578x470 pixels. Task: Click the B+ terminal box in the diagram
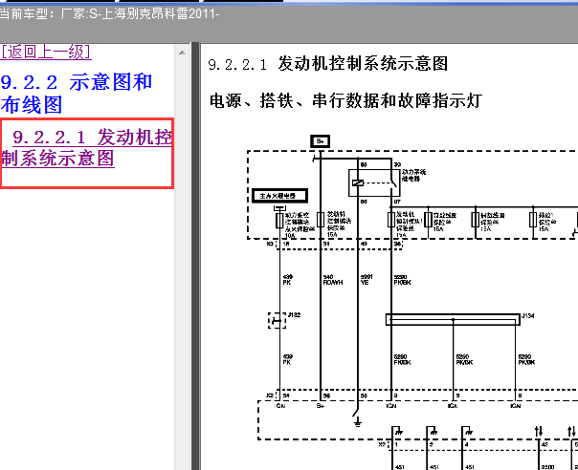pos(320,141)
